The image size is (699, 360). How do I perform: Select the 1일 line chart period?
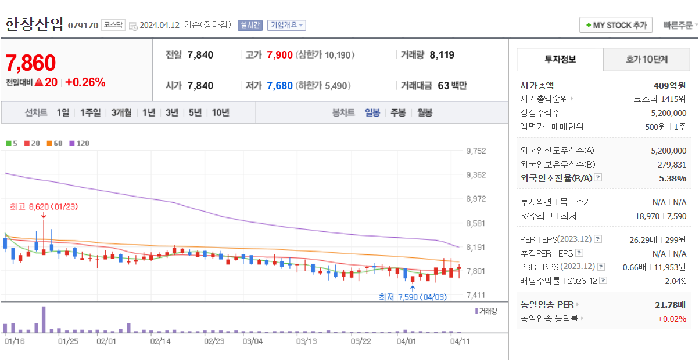[63, 112]
